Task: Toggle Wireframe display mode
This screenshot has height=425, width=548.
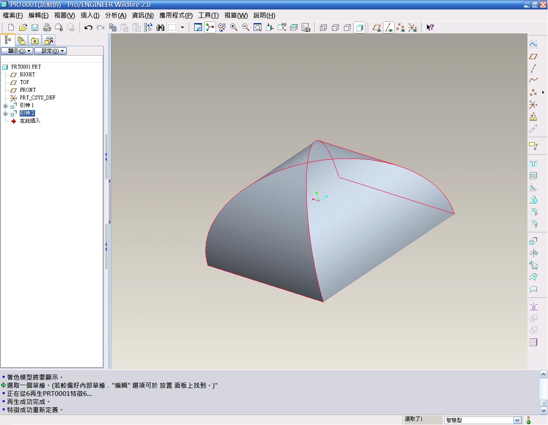Action: pos(323,27)
